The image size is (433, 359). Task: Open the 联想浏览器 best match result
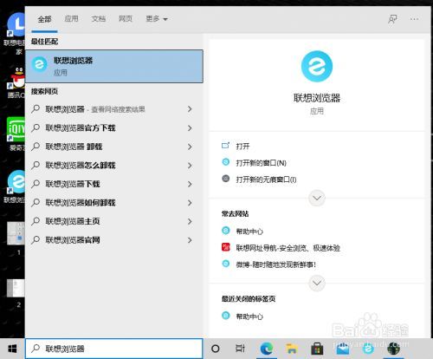pyautogui.click(x=114, y=67)
